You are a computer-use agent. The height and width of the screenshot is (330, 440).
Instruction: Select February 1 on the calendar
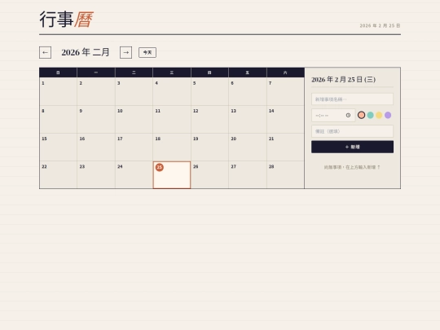pyautogui.click(x=58, y=91)
